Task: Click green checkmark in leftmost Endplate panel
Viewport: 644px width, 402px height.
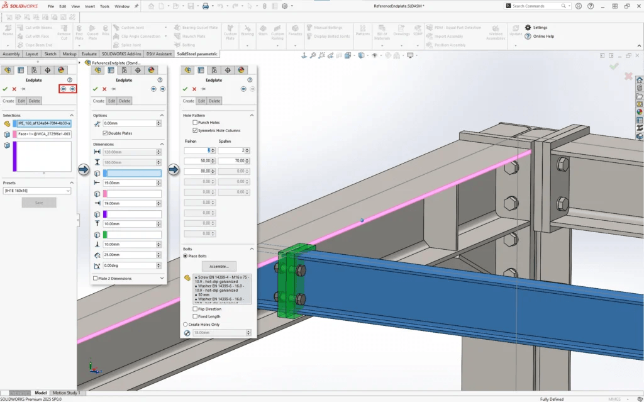Action: [5, 89]
